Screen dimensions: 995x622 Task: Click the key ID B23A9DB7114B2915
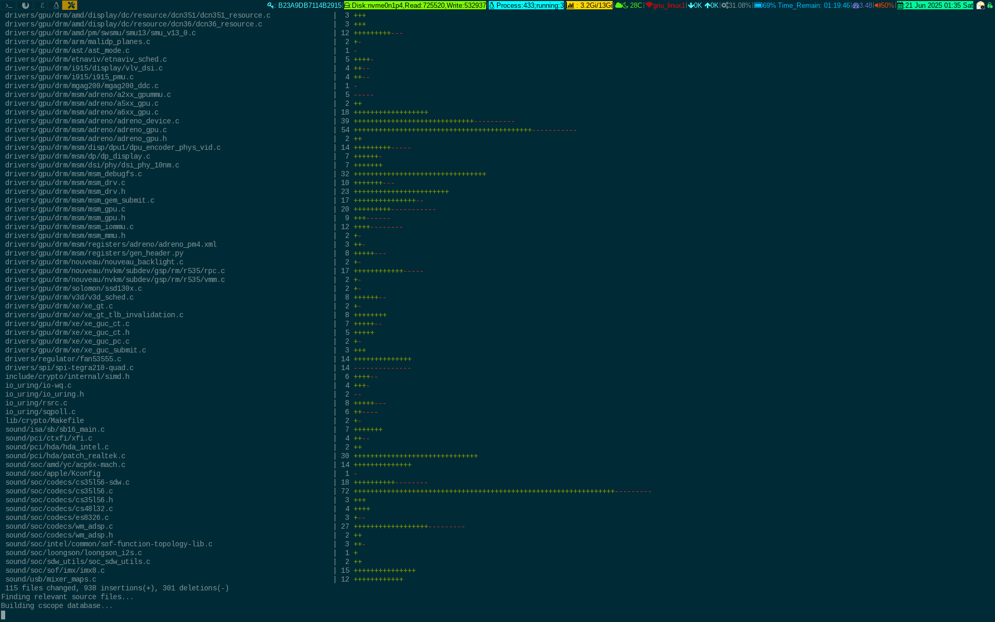click(310, 5)
